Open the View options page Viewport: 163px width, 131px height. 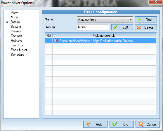(x=14, y=13)
